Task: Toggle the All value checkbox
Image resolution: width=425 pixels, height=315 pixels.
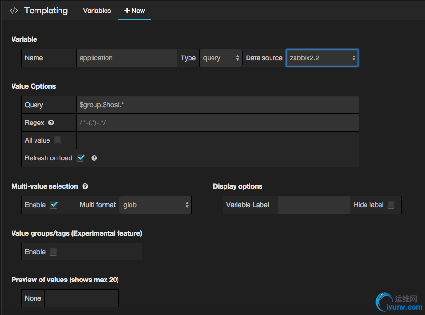Action: click(x=58, y=140)
